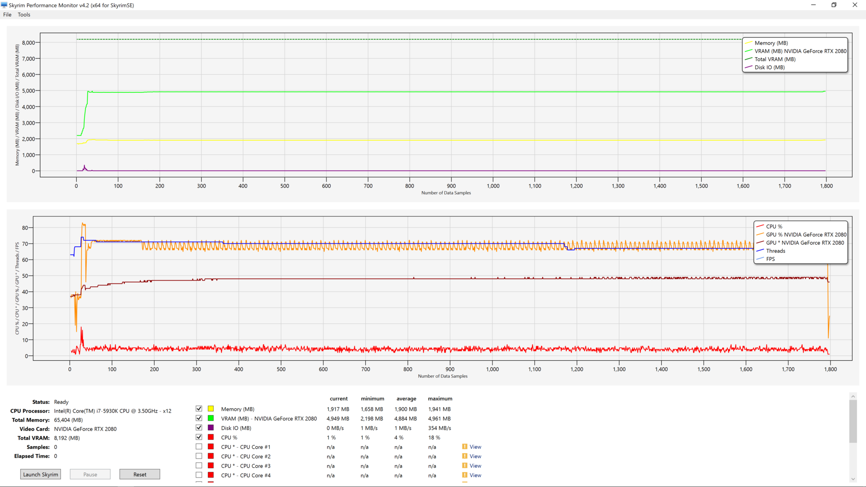Click the 1,917 MB current Memory value
Screen dimensions: 866x487
[338, 409]
